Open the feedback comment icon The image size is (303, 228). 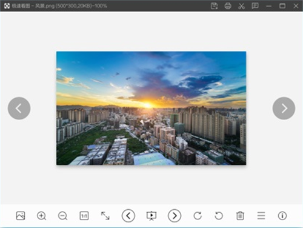(x=255, y=6)
